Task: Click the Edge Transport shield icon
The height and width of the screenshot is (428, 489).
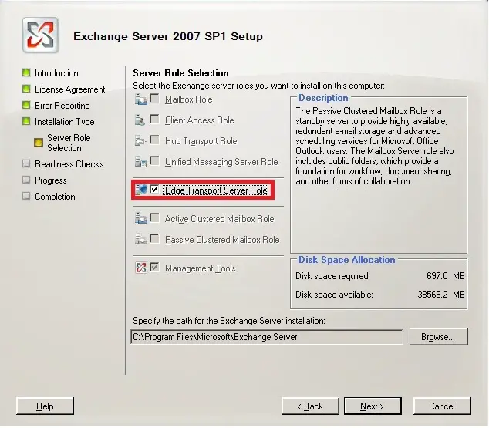Action: coord(141,190)
